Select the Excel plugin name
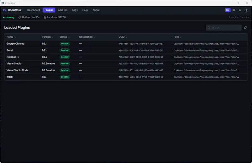The height and width of the screenshot is (163, 252). point(9,50)
